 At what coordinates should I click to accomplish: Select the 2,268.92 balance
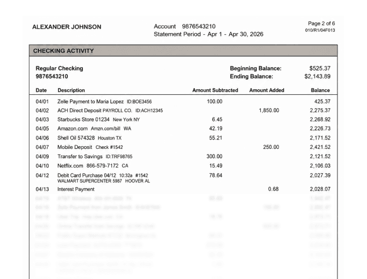320,119
